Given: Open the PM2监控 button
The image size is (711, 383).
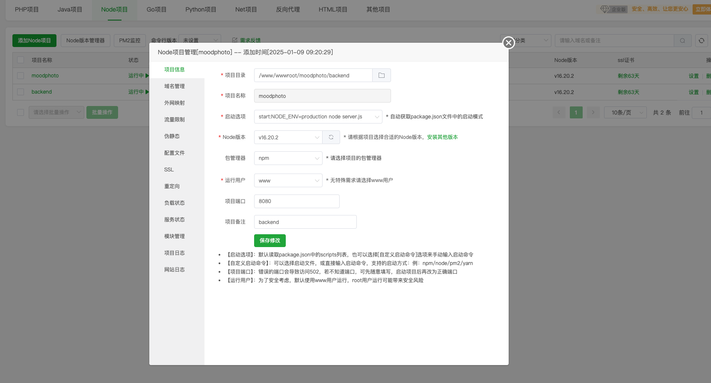Looking at the screenshot, I should (x=130, y=41).
